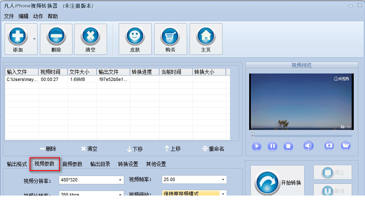
Task: Select the C:\Users\may... file row
Action: [x=117, y=79]
